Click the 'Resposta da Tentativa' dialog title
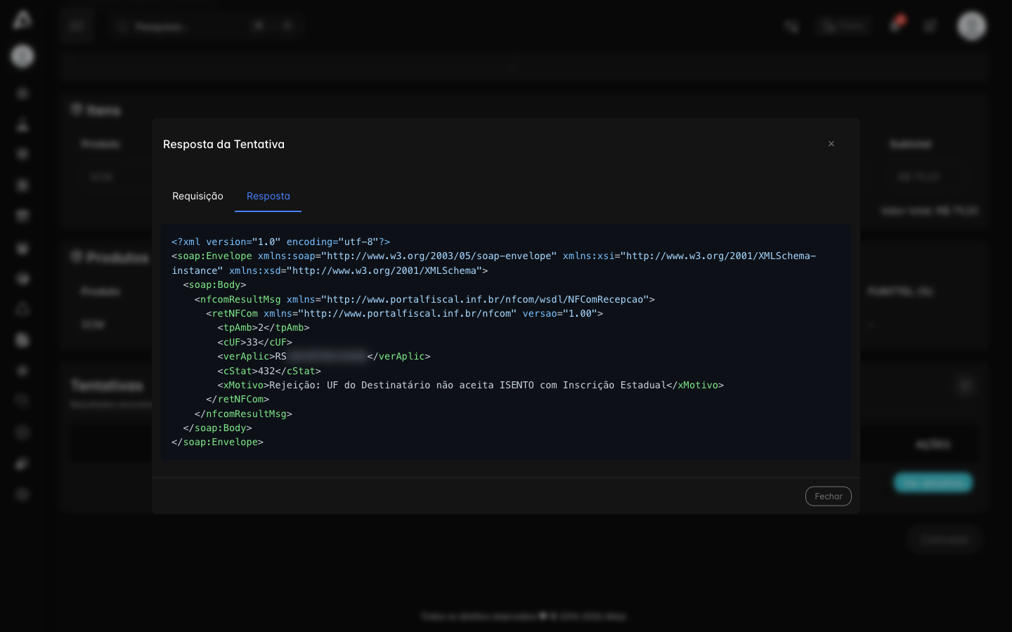 [x=223, y=144]
